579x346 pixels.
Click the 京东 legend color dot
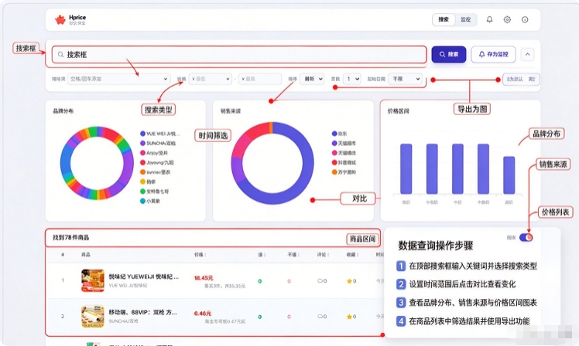tap(334, 134)
